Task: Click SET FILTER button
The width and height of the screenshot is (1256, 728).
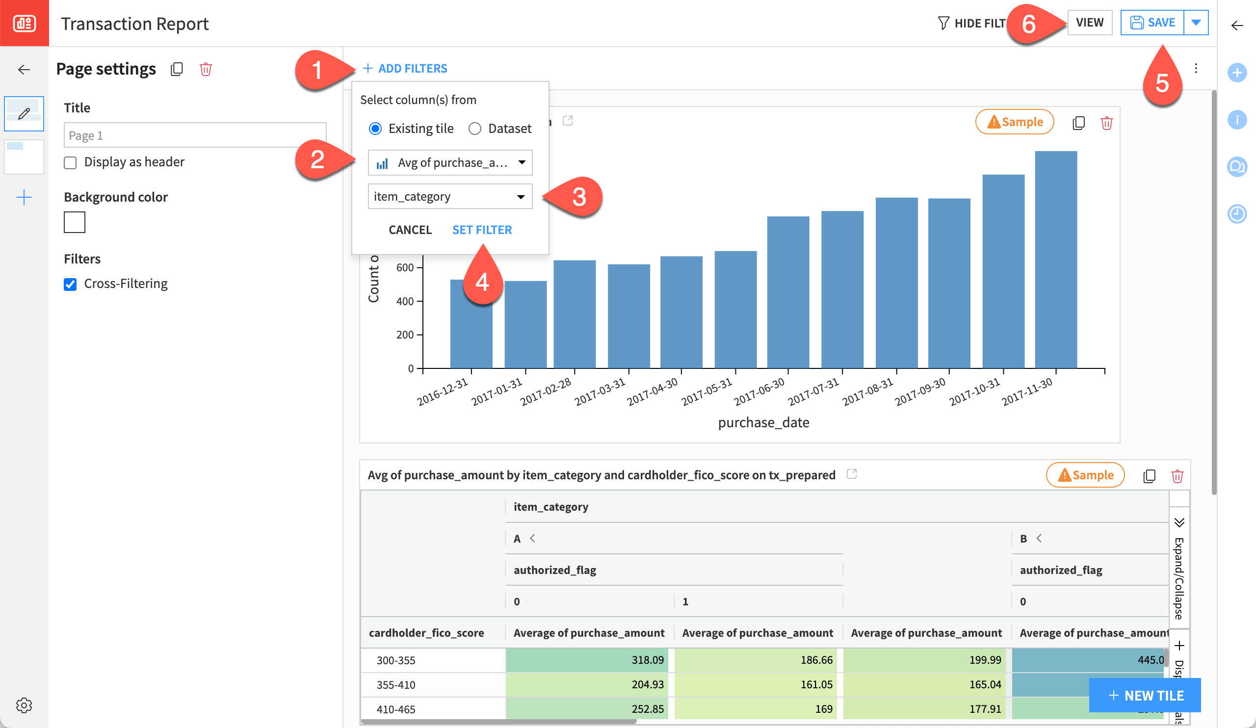Action: 482,230
